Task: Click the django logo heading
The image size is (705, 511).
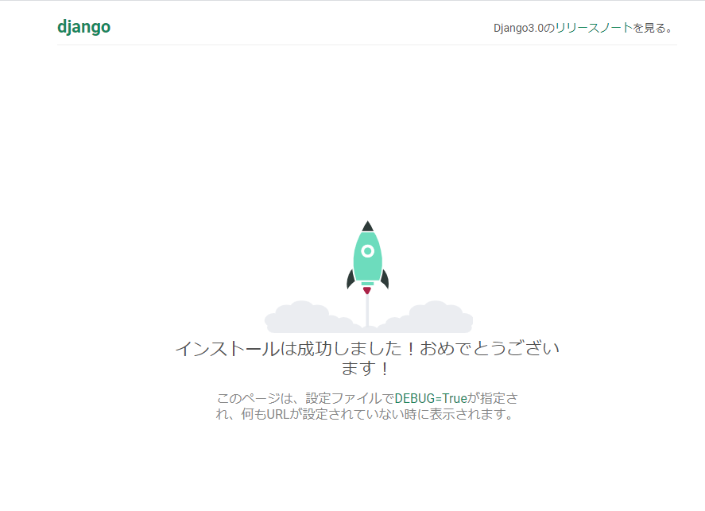Action: (83, 27)
